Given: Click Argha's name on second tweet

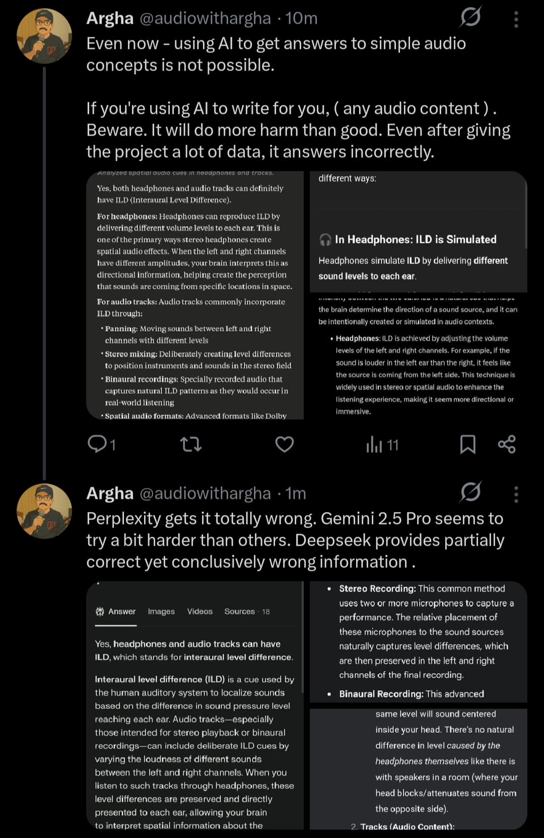Looking at the screenshot, I should [110, 493].
